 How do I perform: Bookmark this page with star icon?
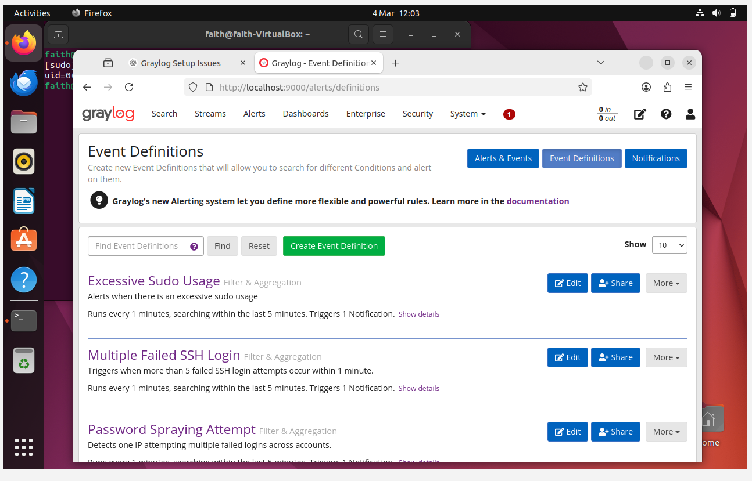pos(583,87)
